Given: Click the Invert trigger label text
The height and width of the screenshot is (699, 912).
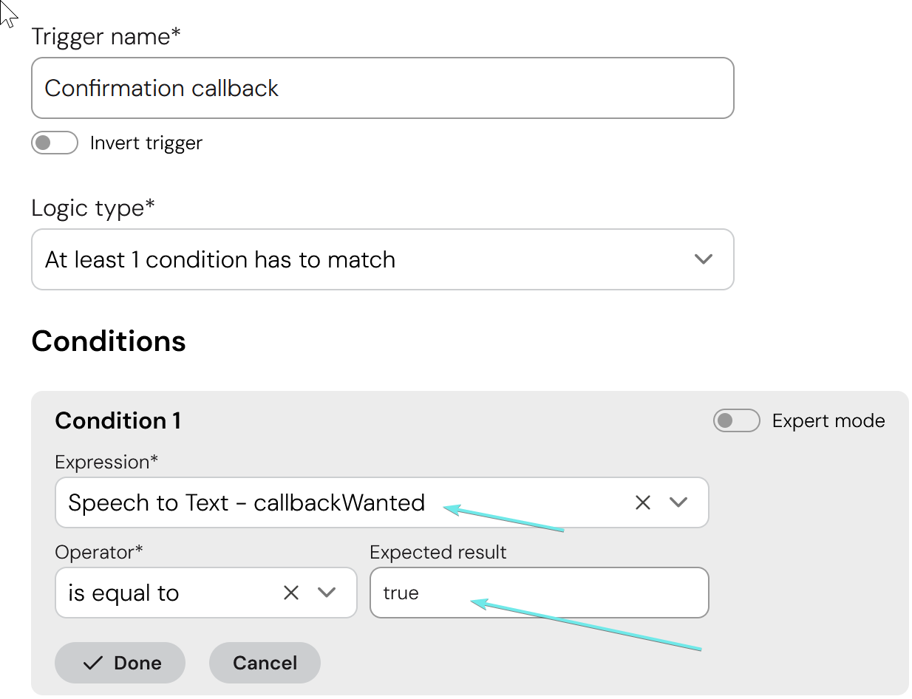Looking at the screenshot, I should [146, 143].
